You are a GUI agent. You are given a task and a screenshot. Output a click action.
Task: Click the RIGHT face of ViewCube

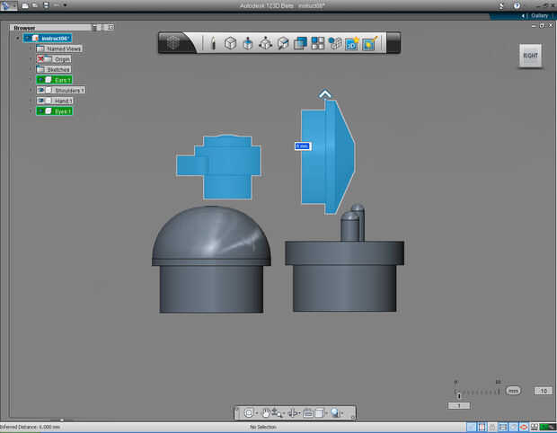[x=531, y=56]
